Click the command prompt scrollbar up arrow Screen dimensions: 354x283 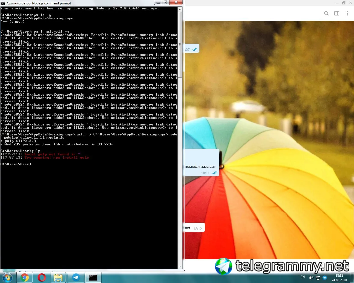click(x=180, y=9)
